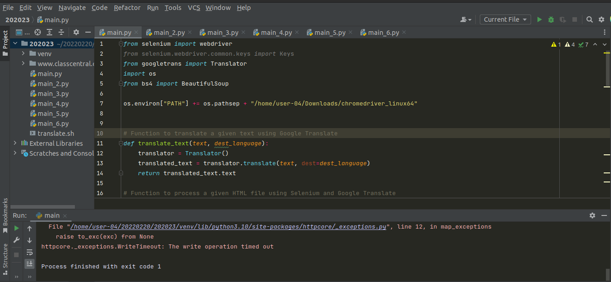Open the Run Configurations wrench icon
Screen dimensions: 611x282
[x=16, y=239]
